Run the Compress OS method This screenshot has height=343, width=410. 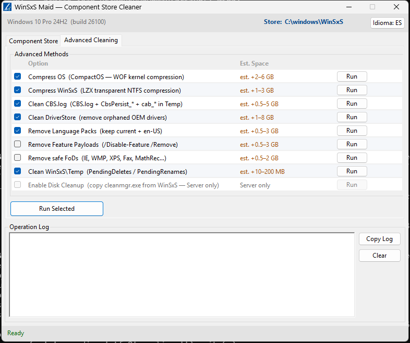(352, 77)
